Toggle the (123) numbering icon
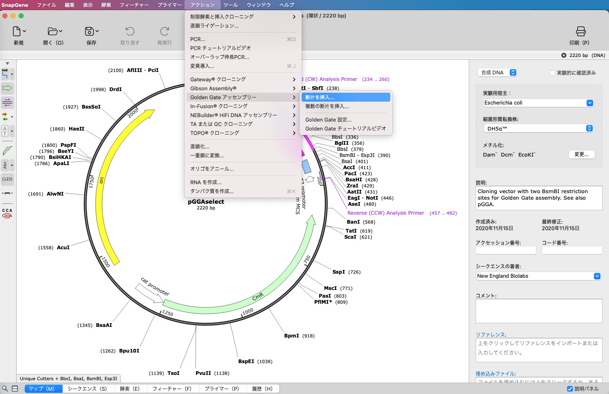609x394 pixels. pyautogui.click(x=7, y=179)
